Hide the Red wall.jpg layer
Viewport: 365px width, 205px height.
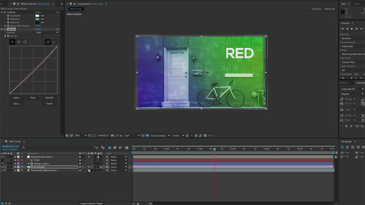(x=2, y=167)
